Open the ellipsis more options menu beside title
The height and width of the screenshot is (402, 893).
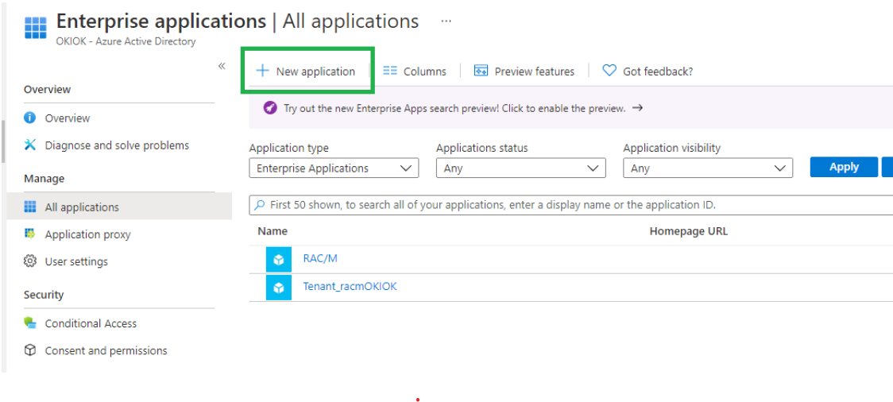tap(446, 21)
